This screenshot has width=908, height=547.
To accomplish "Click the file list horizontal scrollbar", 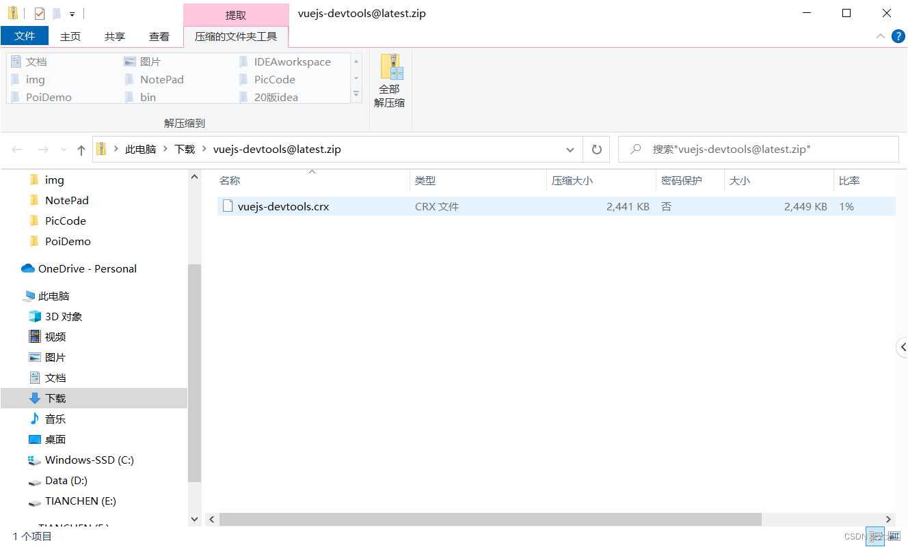I will 490,520.
